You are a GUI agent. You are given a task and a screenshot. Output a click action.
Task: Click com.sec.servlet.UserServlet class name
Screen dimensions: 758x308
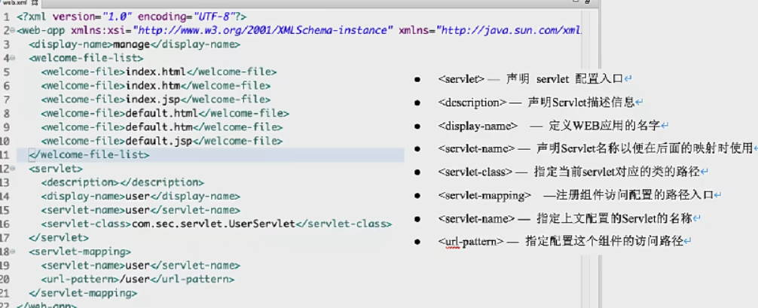[x=213, y=224]
